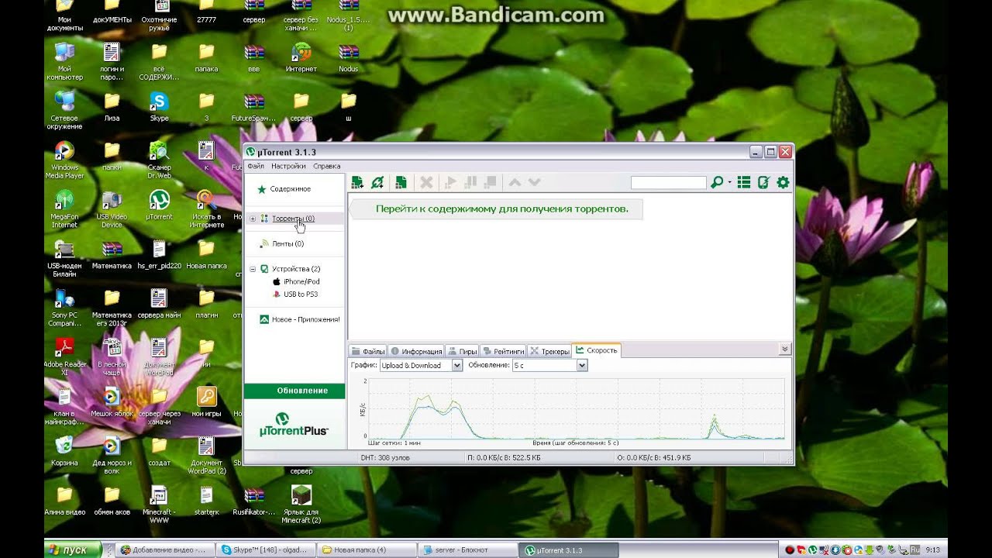Image resolution: width=992 pixels, height=558 pixels.
Task: Open the Справка menu
Action: 326,166
